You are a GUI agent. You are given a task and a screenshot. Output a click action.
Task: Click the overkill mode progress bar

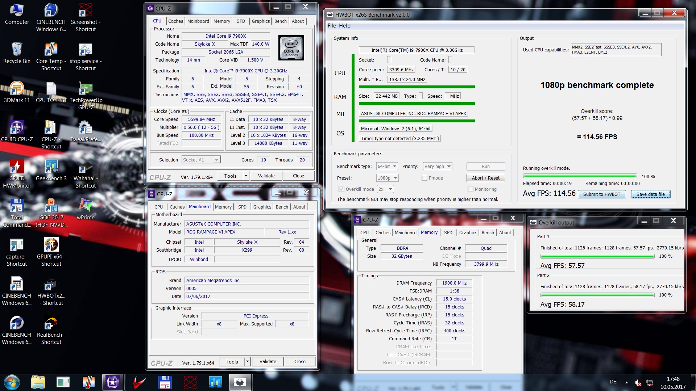pos(580,176)
